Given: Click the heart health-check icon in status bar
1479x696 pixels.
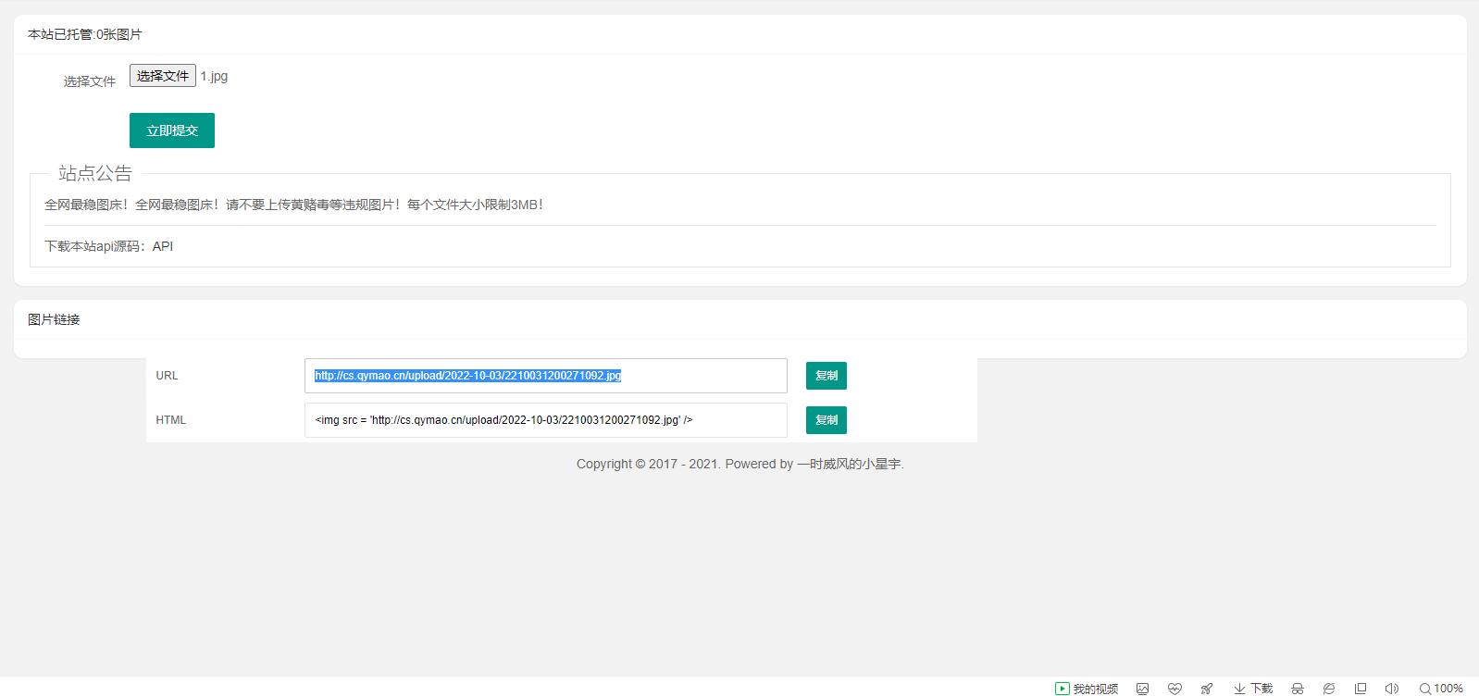Looking at the screenshot, I should click(x=1174, y=689).
